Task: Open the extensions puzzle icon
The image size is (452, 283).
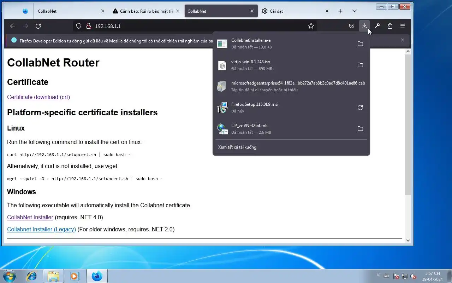Action: [x=390, y=26]
